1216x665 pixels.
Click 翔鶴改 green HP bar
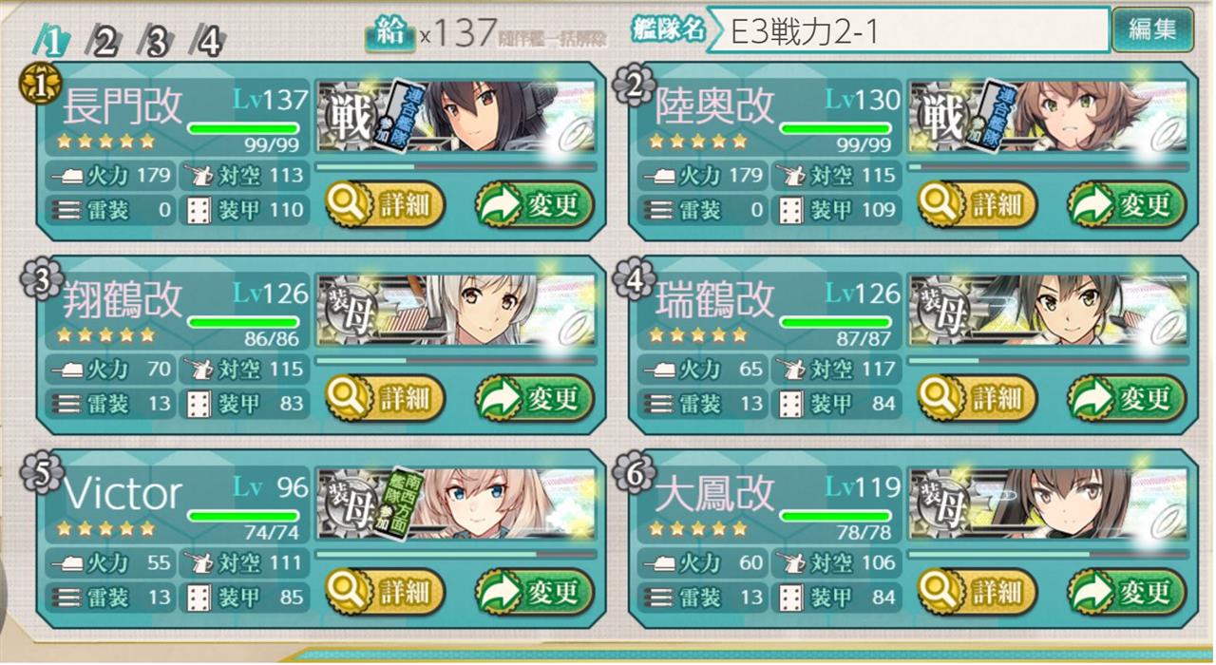pyautogui.click(x=243, y=322)
